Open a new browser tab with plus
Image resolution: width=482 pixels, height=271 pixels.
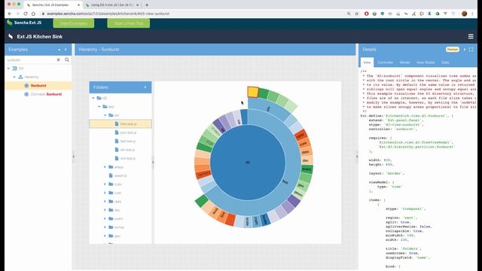pyautogui.click(x=147, y=5)
